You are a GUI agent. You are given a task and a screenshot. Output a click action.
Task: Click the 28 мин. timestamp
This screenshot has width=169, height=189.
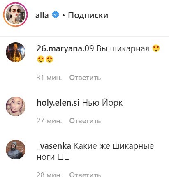coord(49,175)
